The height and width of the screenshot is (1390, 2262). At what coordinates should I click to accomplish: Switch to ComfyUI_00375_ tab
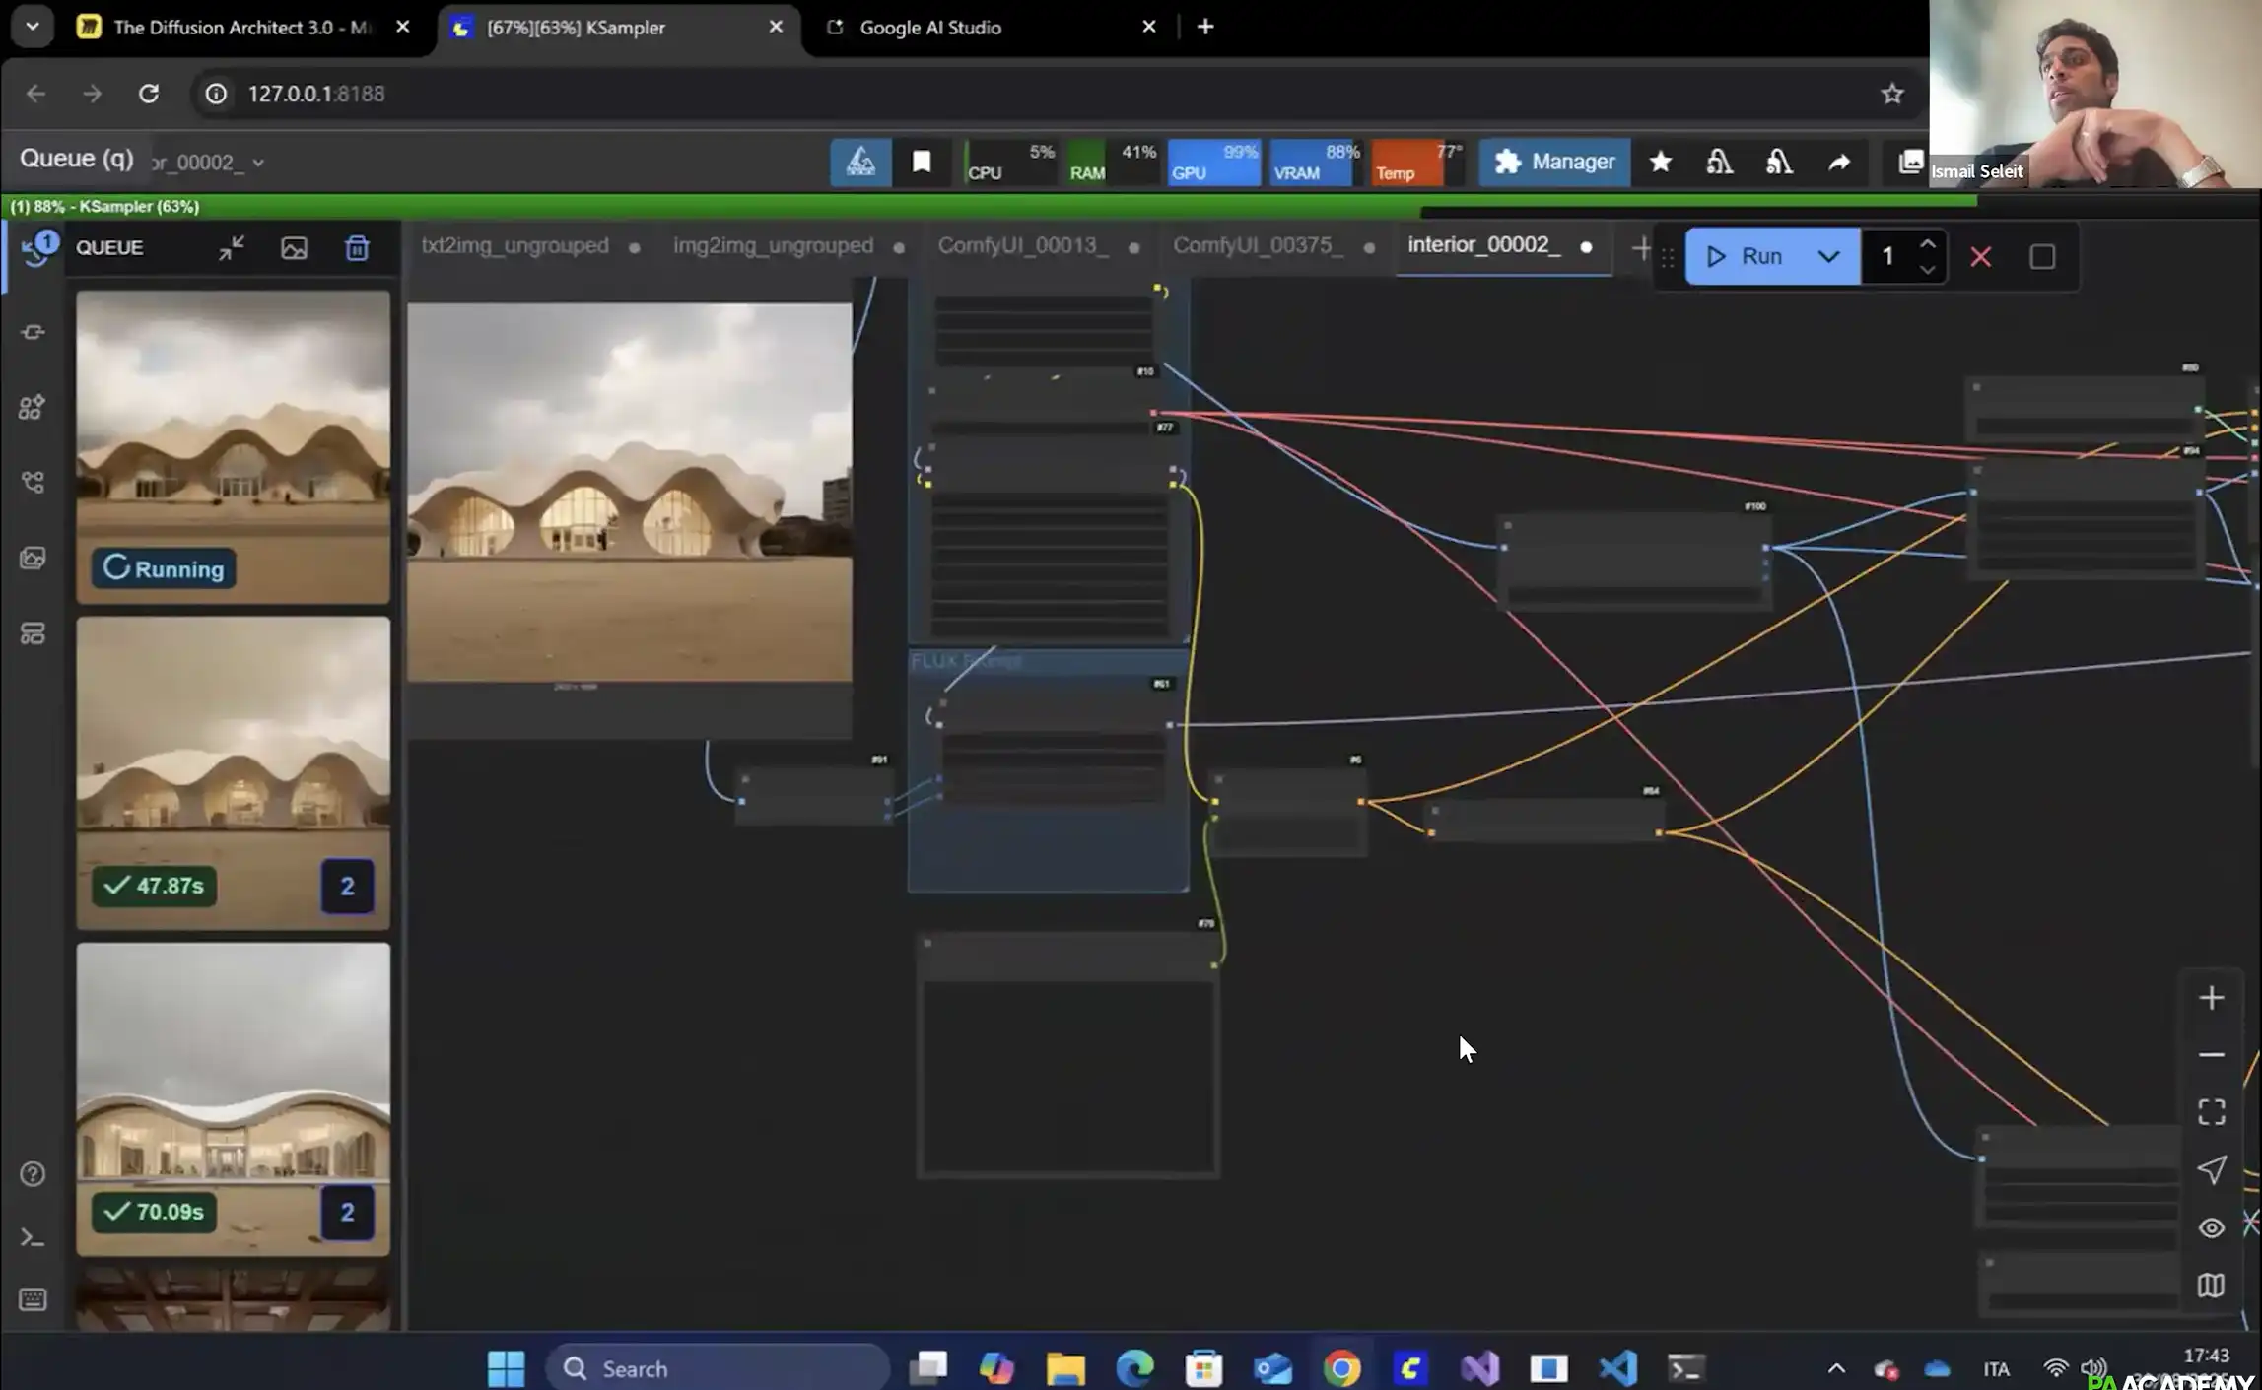(x=1258, y=245)
